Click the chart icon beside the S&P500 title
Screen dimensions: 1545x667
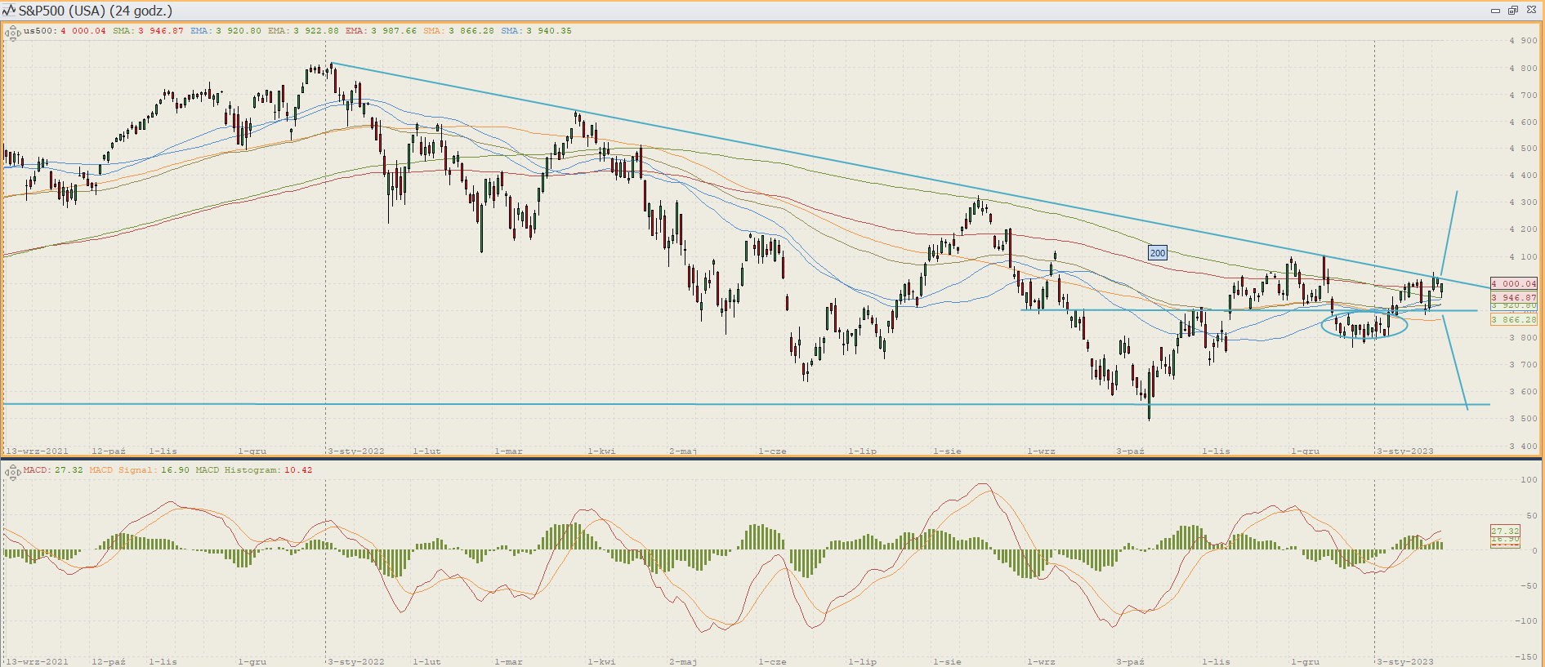(x=9, y=11)
